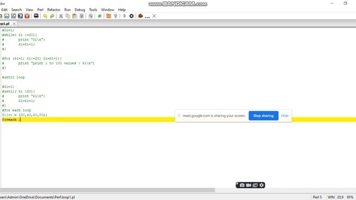Click the black Save As toolbar icon
Viewport: 356px width, 200px height.
point(21,16)
